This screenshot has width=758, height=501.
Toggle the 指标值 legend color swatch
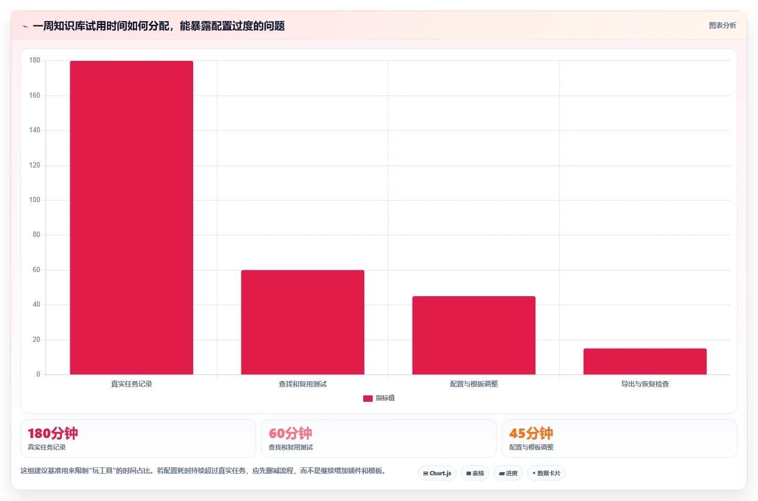(368, 399)
